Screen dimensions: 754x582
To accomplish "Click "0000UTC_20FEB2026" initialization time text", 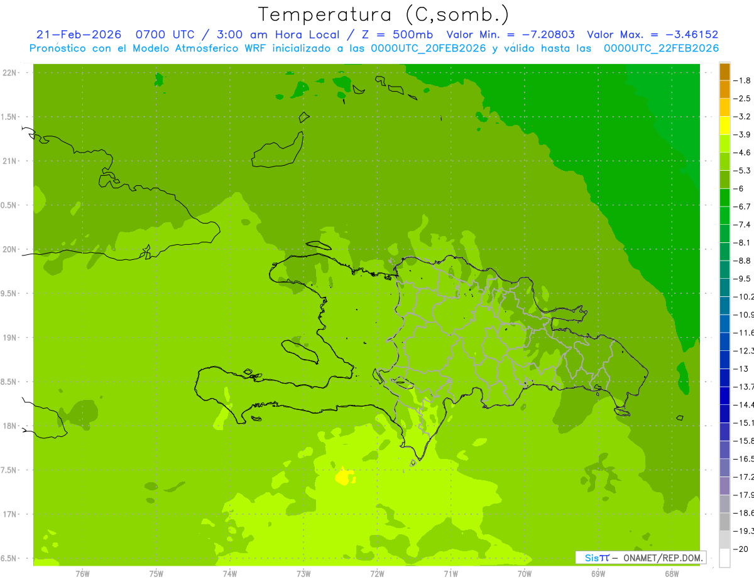I will pyautogui.click(x=429, y=48).
